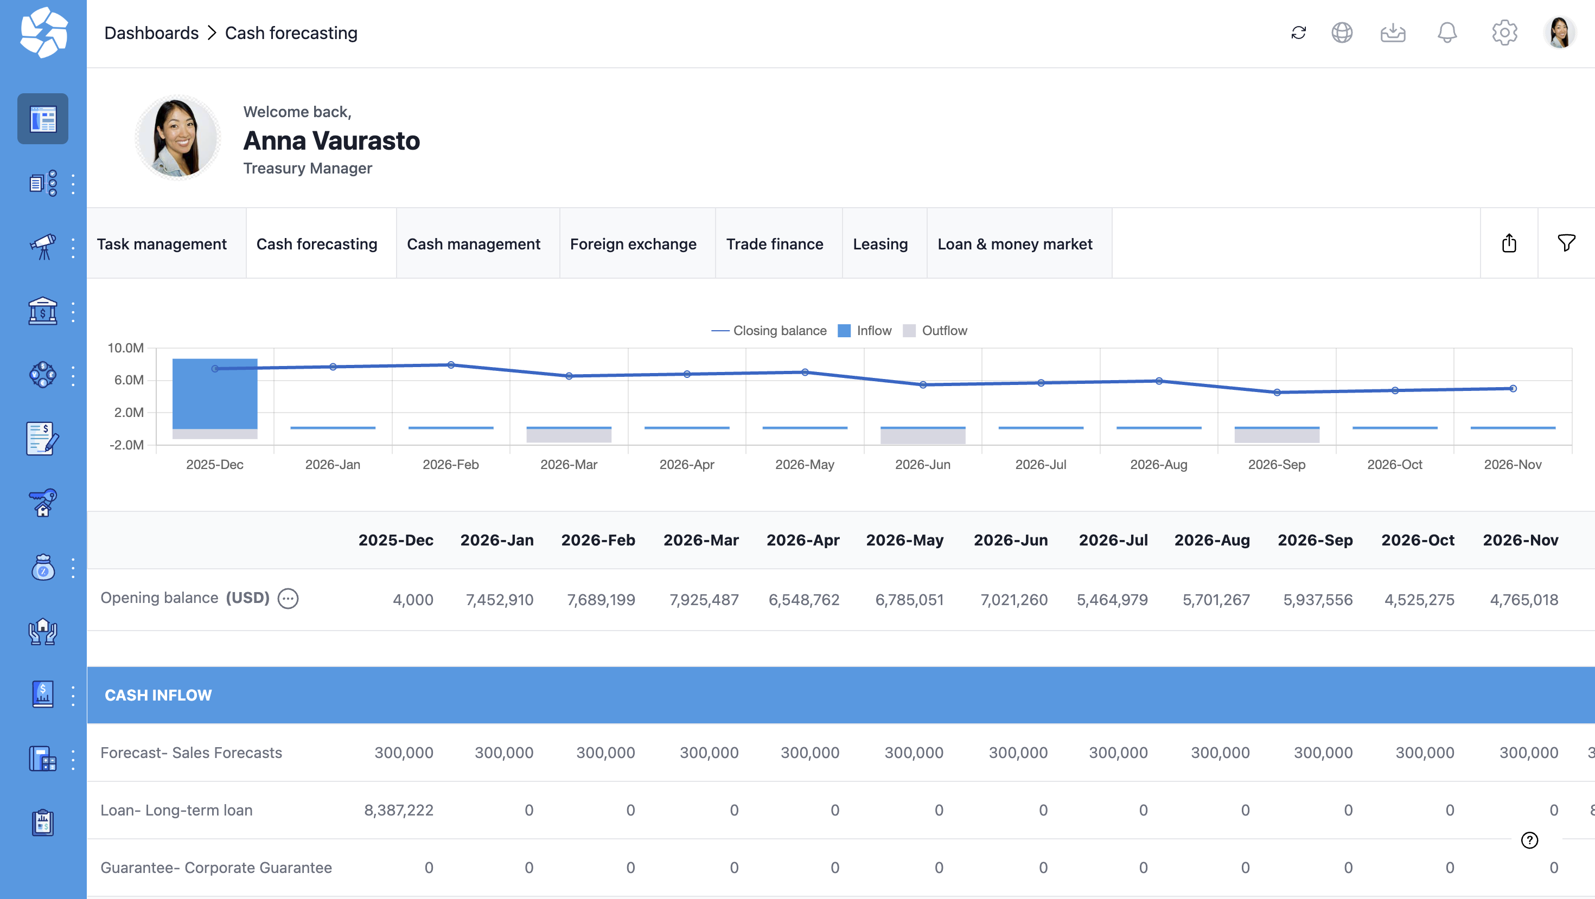The height and width of the screenshot is (899, 1595).
Task: Open the globe language icon
Action: click(x=1342, y=33)
